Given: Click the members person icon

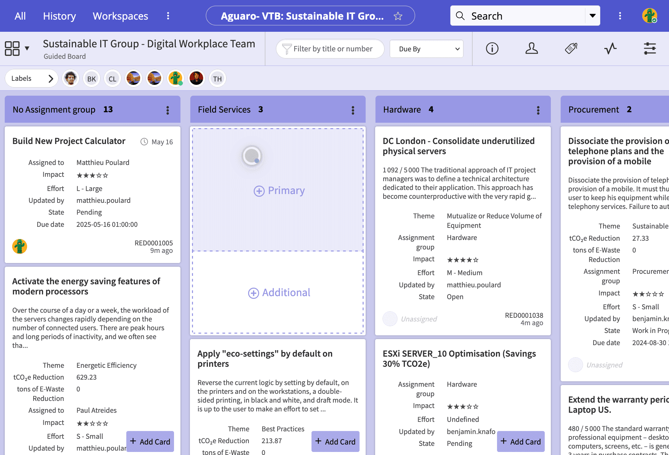Looking at the screenshot, I should tap(531, 49).
